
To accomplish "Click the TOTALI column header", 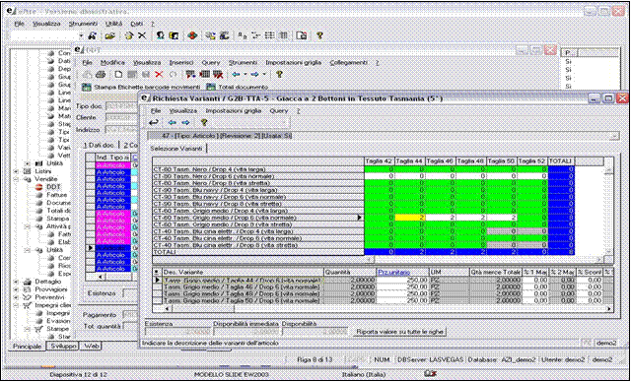I will pos(561,160).
